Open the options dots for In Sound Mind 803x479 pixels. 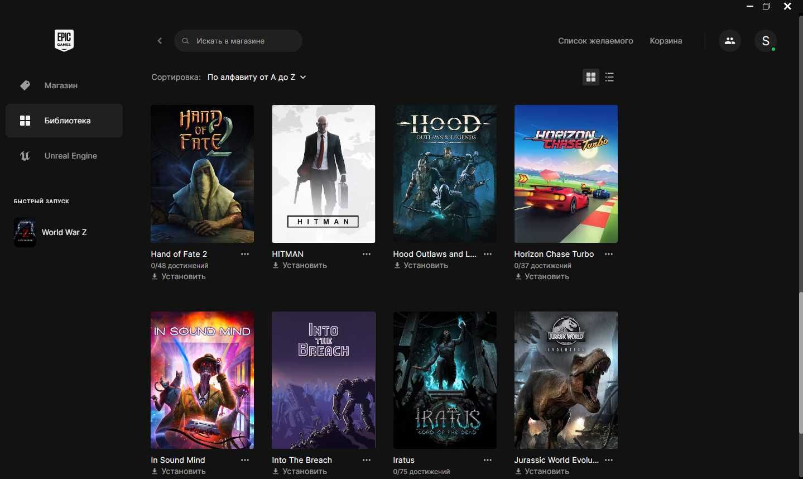coord(245,460)
